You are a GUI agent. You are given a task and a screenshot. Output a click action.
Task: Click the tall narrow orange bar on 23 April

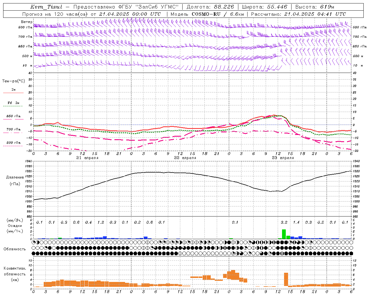(x=286, y=279)
